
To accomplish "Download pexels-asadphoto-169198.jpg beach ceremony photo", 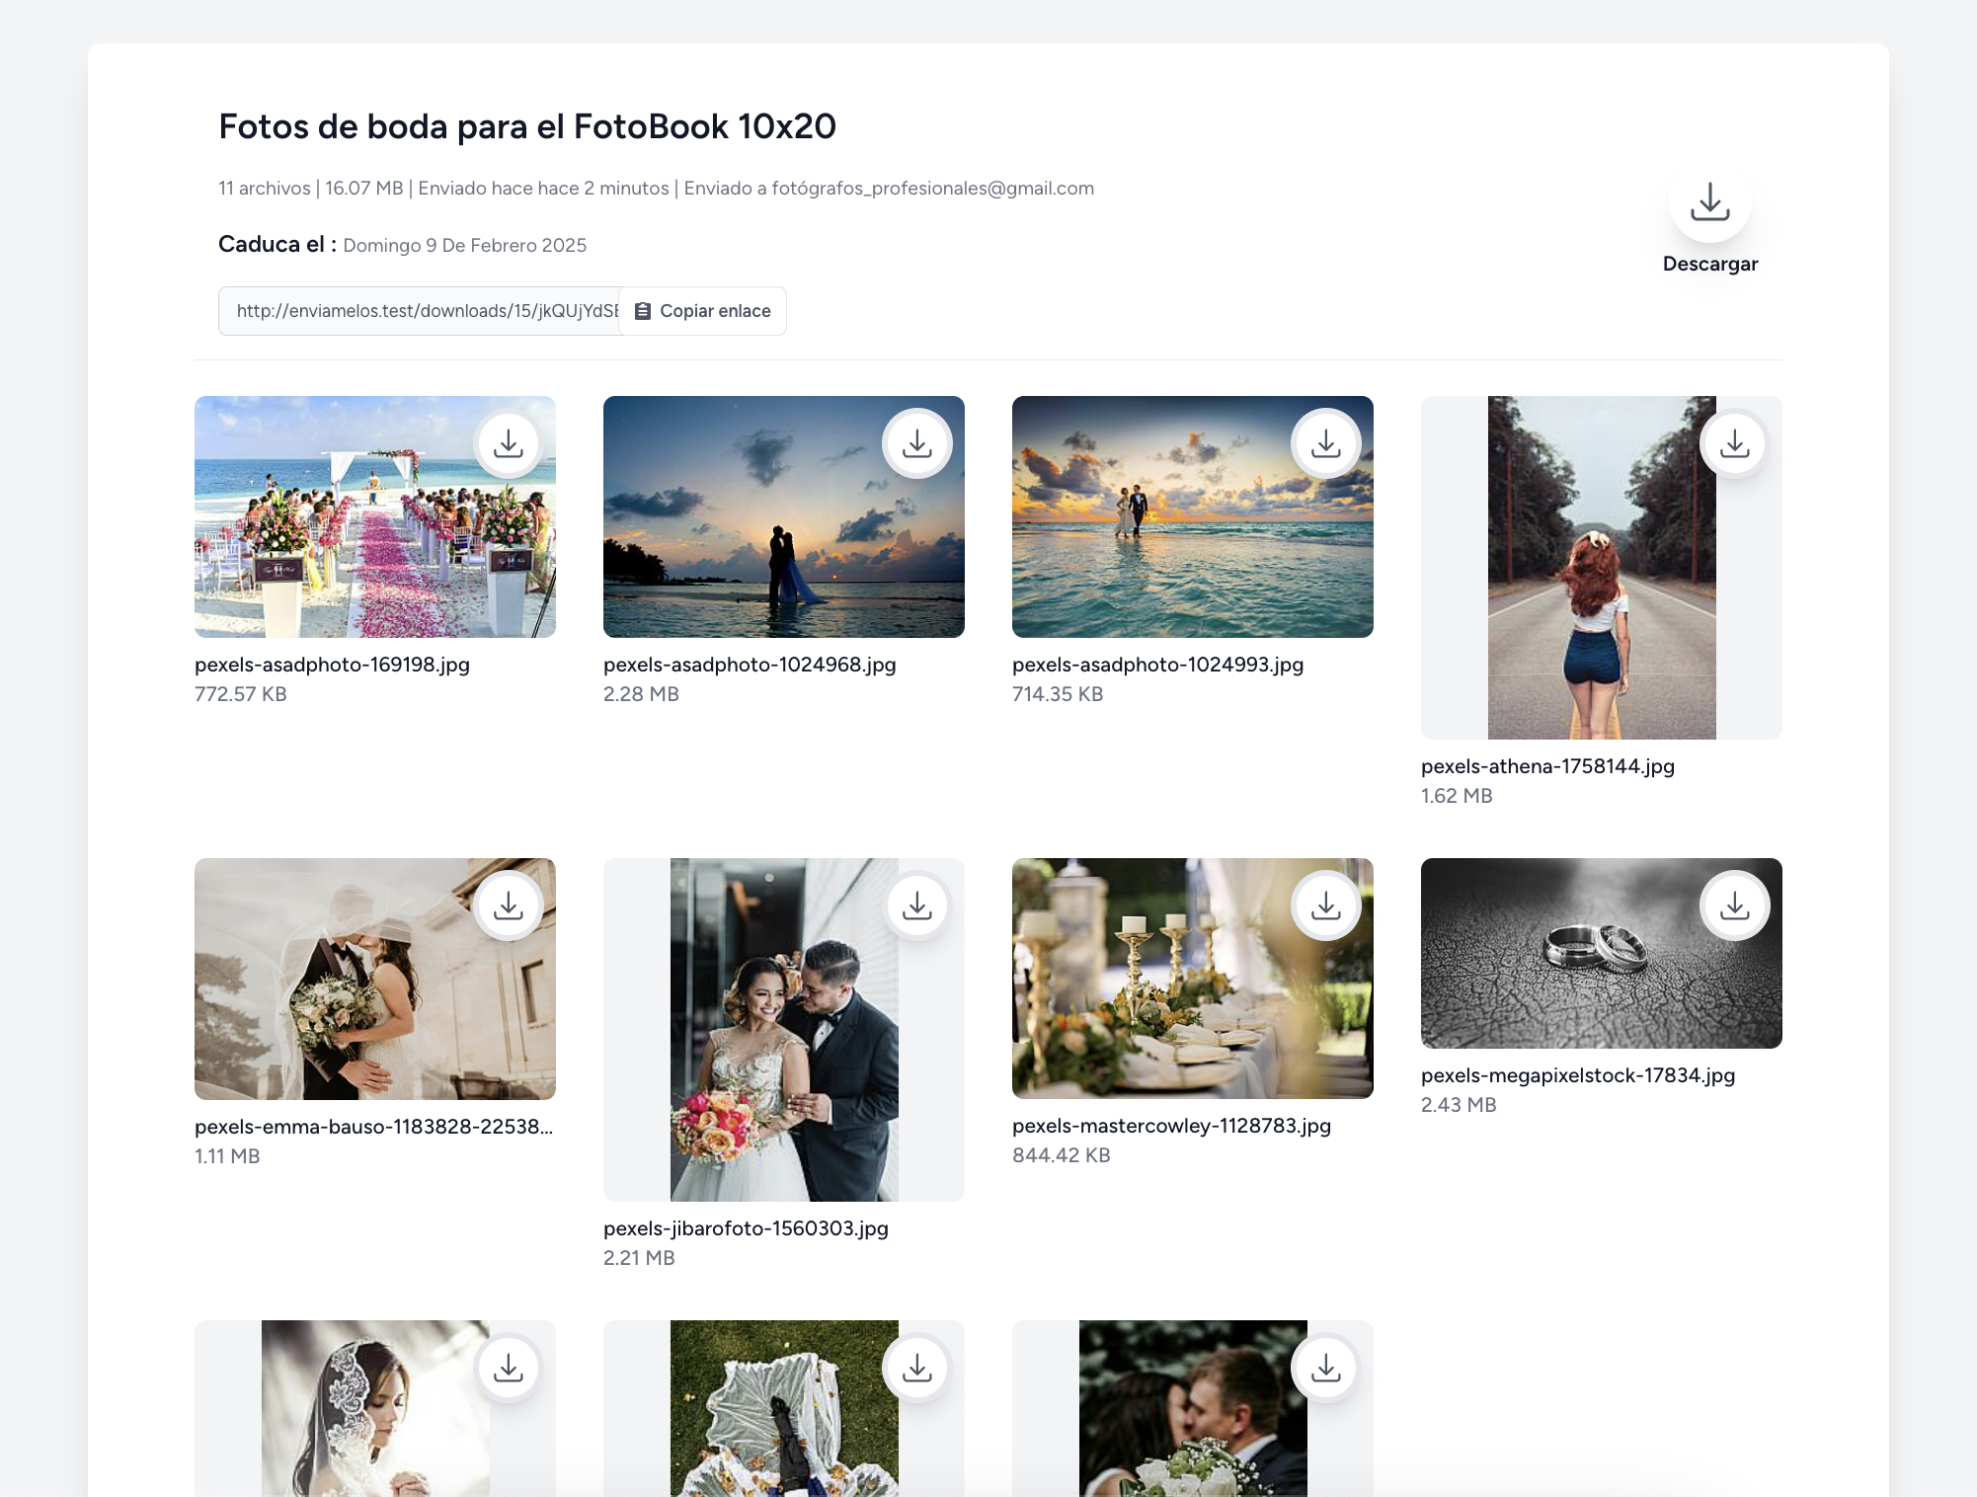I will (509, 443).
